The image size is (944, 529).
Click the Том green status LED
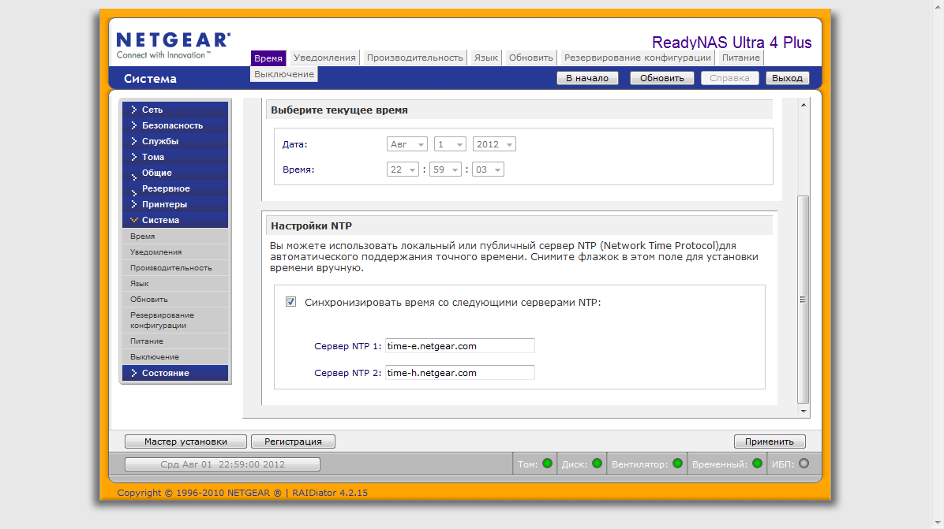547,464
